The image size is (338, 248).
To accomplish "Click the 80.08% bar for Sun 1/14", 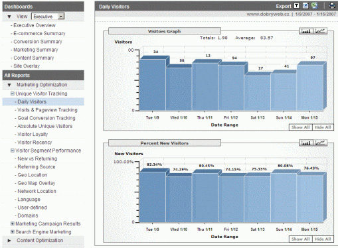I will (284, 198).
